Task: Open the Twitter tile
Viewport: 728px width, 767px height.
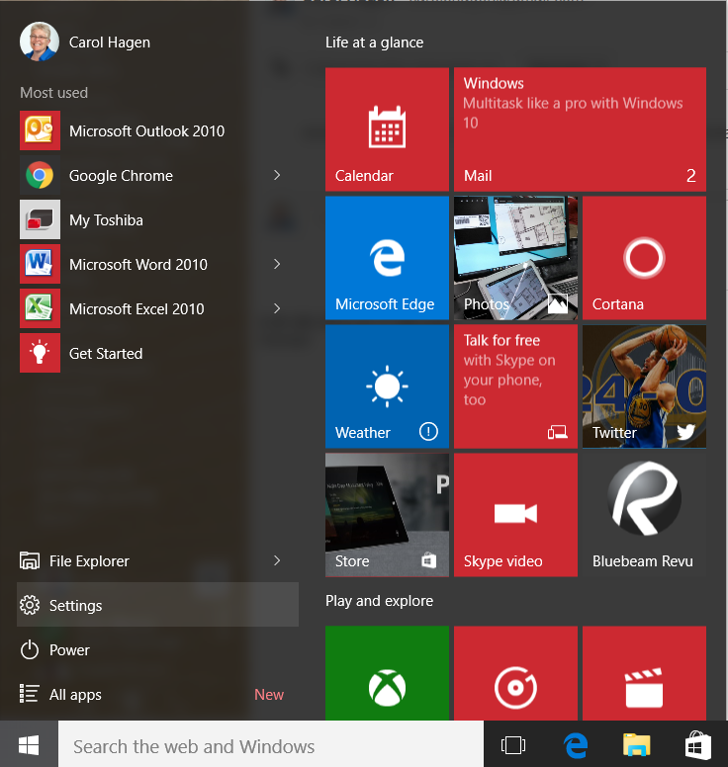Action: pos(644,386)
